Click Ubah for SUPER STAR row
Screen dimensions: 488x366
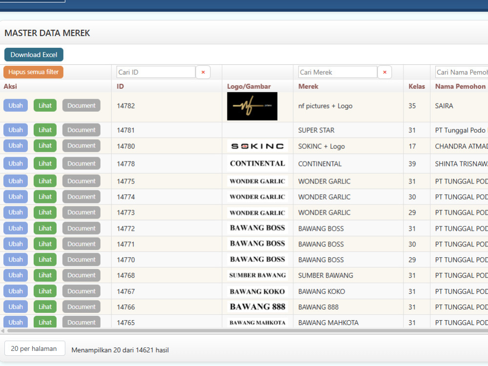[16, 130]
